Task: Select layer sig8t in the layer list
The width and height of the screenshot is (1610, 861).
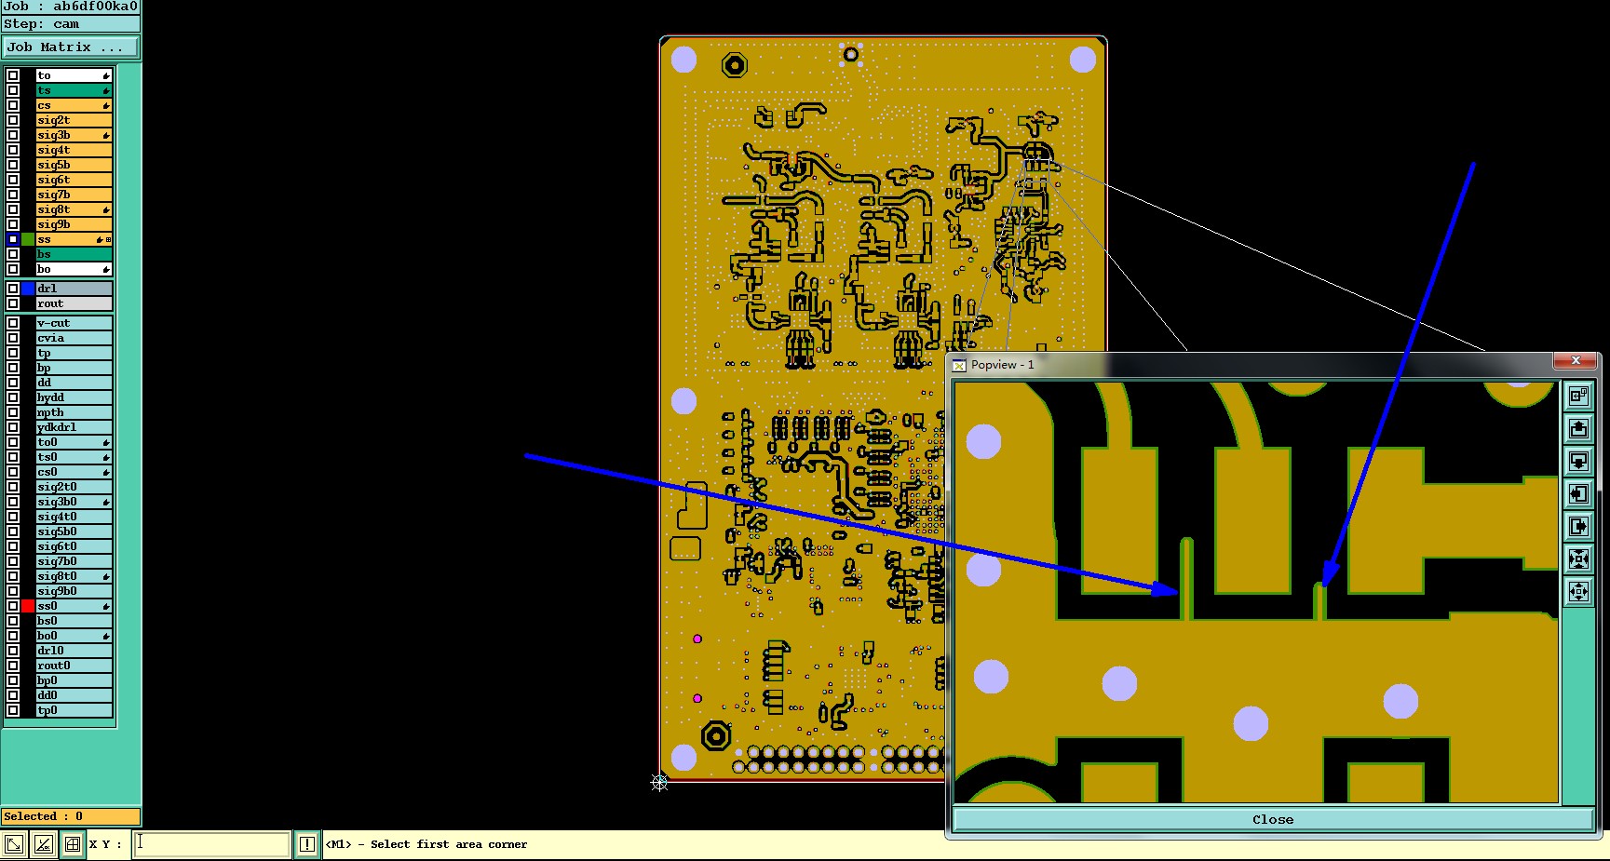Action: (x=74, y=209)
